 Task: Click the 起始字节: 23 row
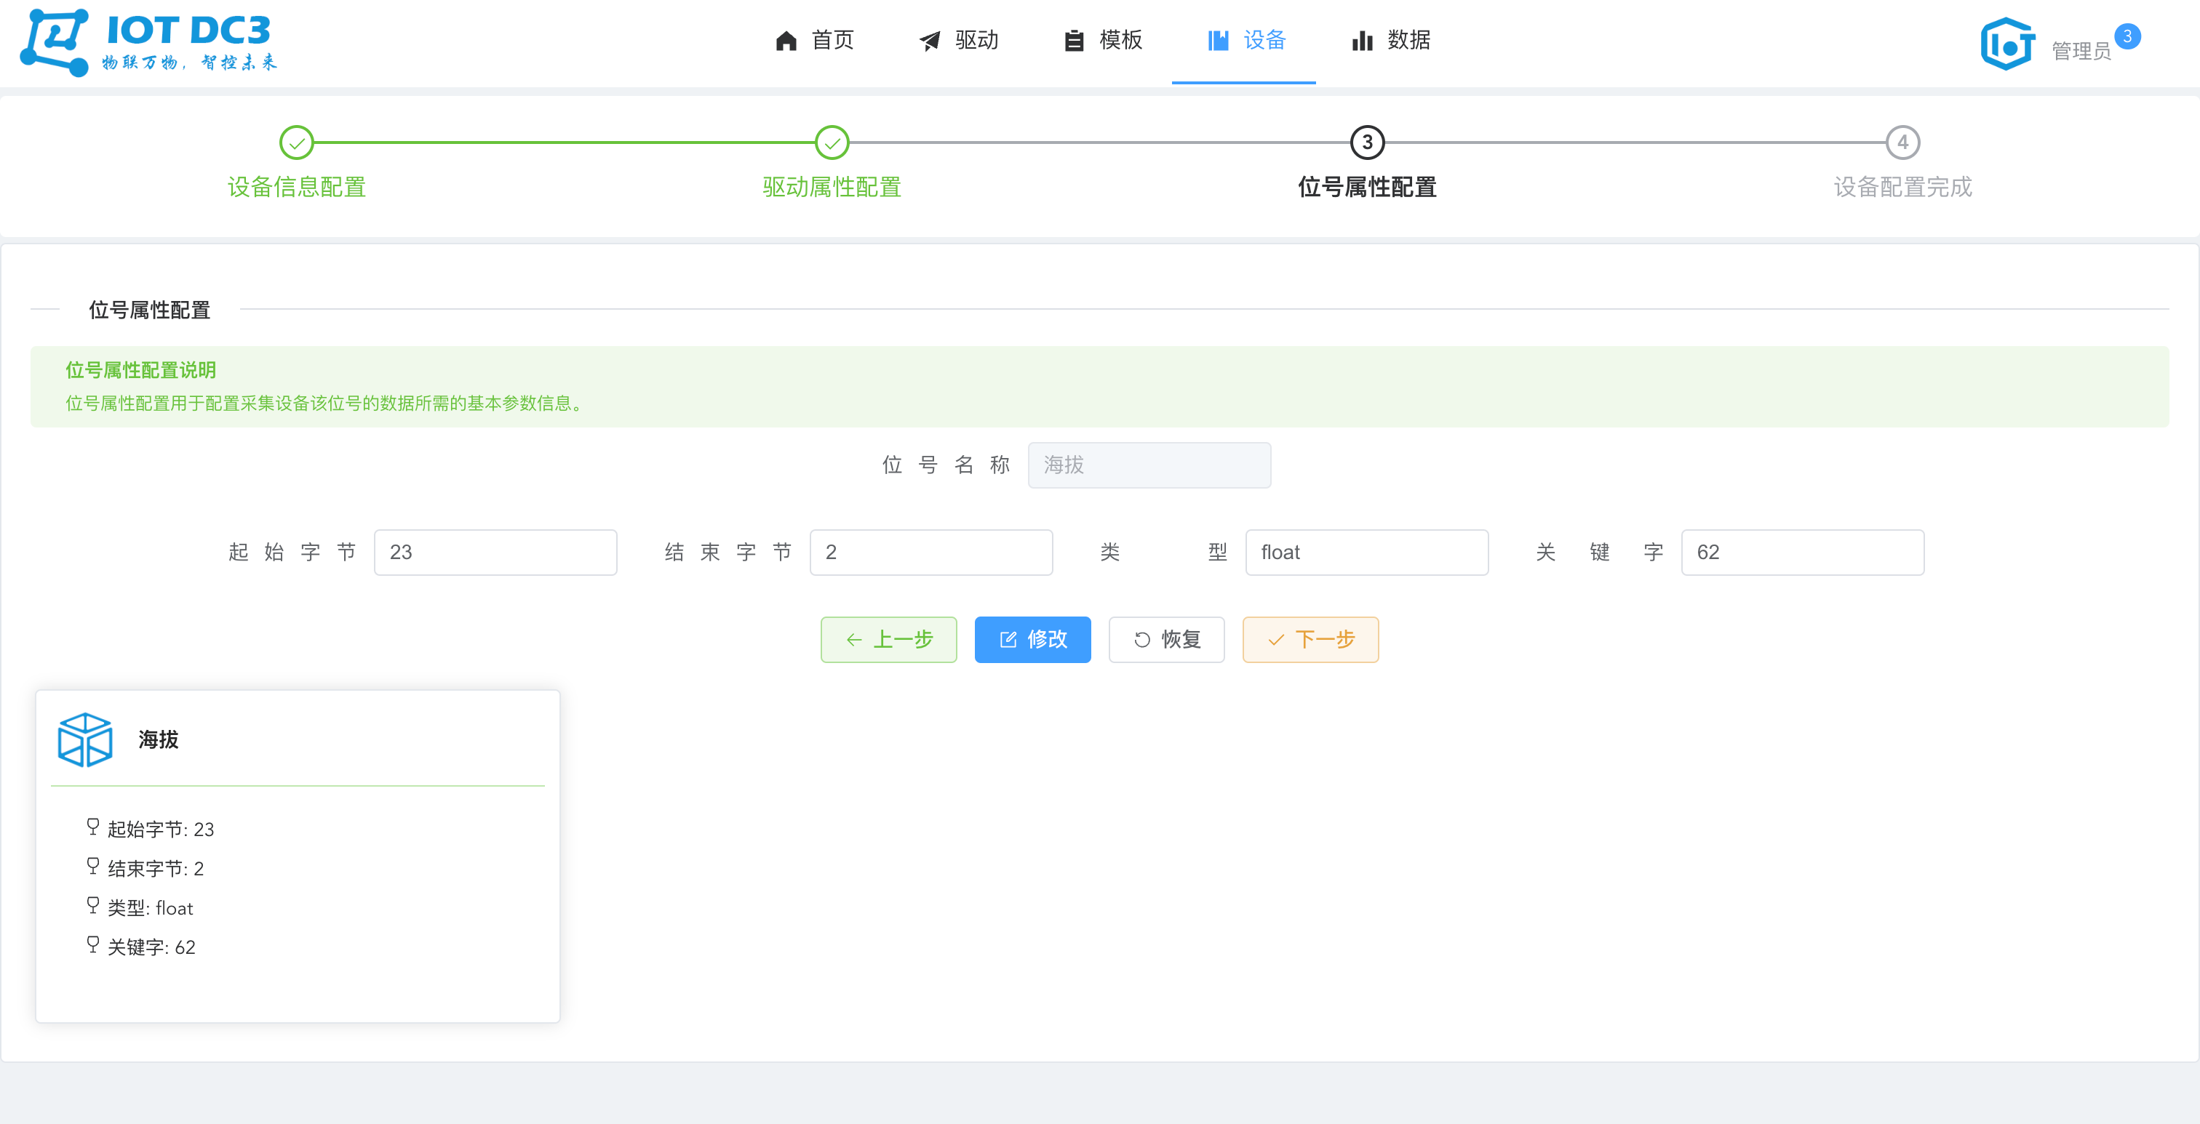151,829
